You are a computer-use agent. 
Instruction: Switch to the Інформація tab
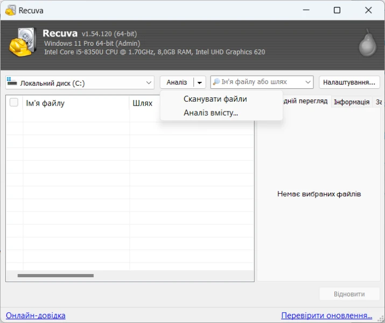point(352,102)
